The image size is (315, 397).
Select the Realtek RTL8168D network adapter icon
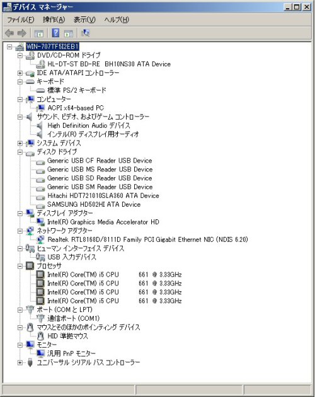tap(40, 239)
